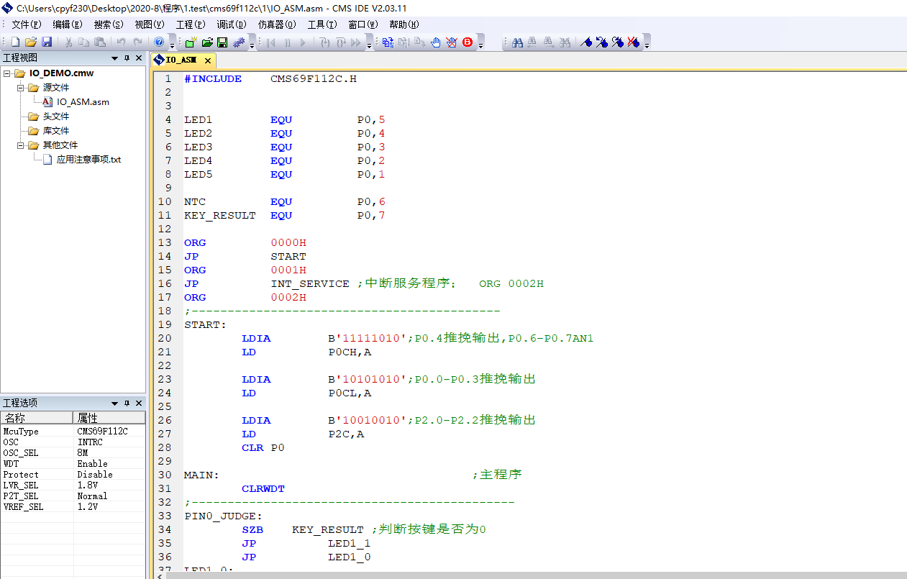This screenshot has height=579, width=907.
Task: Open the 调试(D) menu
Action: 232,24
